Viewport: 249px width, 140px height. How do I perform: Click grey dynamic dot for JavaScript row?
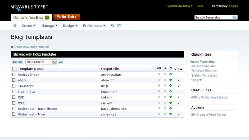click(165, 85)
